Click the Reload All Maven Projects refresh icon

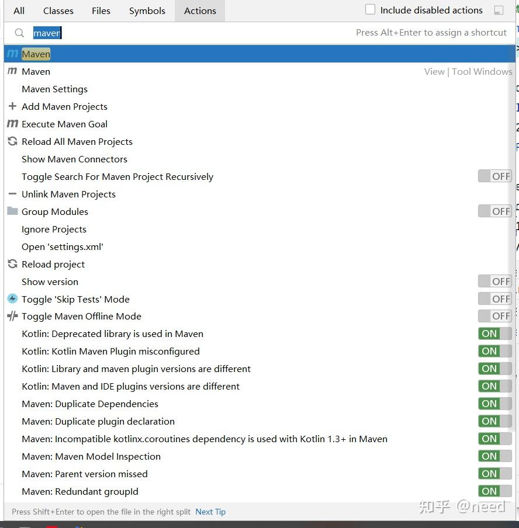[x=12, y=141]
